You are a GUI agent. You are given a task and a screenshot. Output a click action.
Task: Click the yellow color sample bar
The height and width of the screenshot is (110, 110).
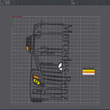pos(89,71)
